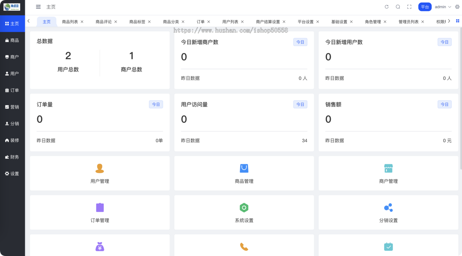Open 商品管理 shopping bag icon
Viewport: 462px width, 256px height.
(x=244, y=168)
